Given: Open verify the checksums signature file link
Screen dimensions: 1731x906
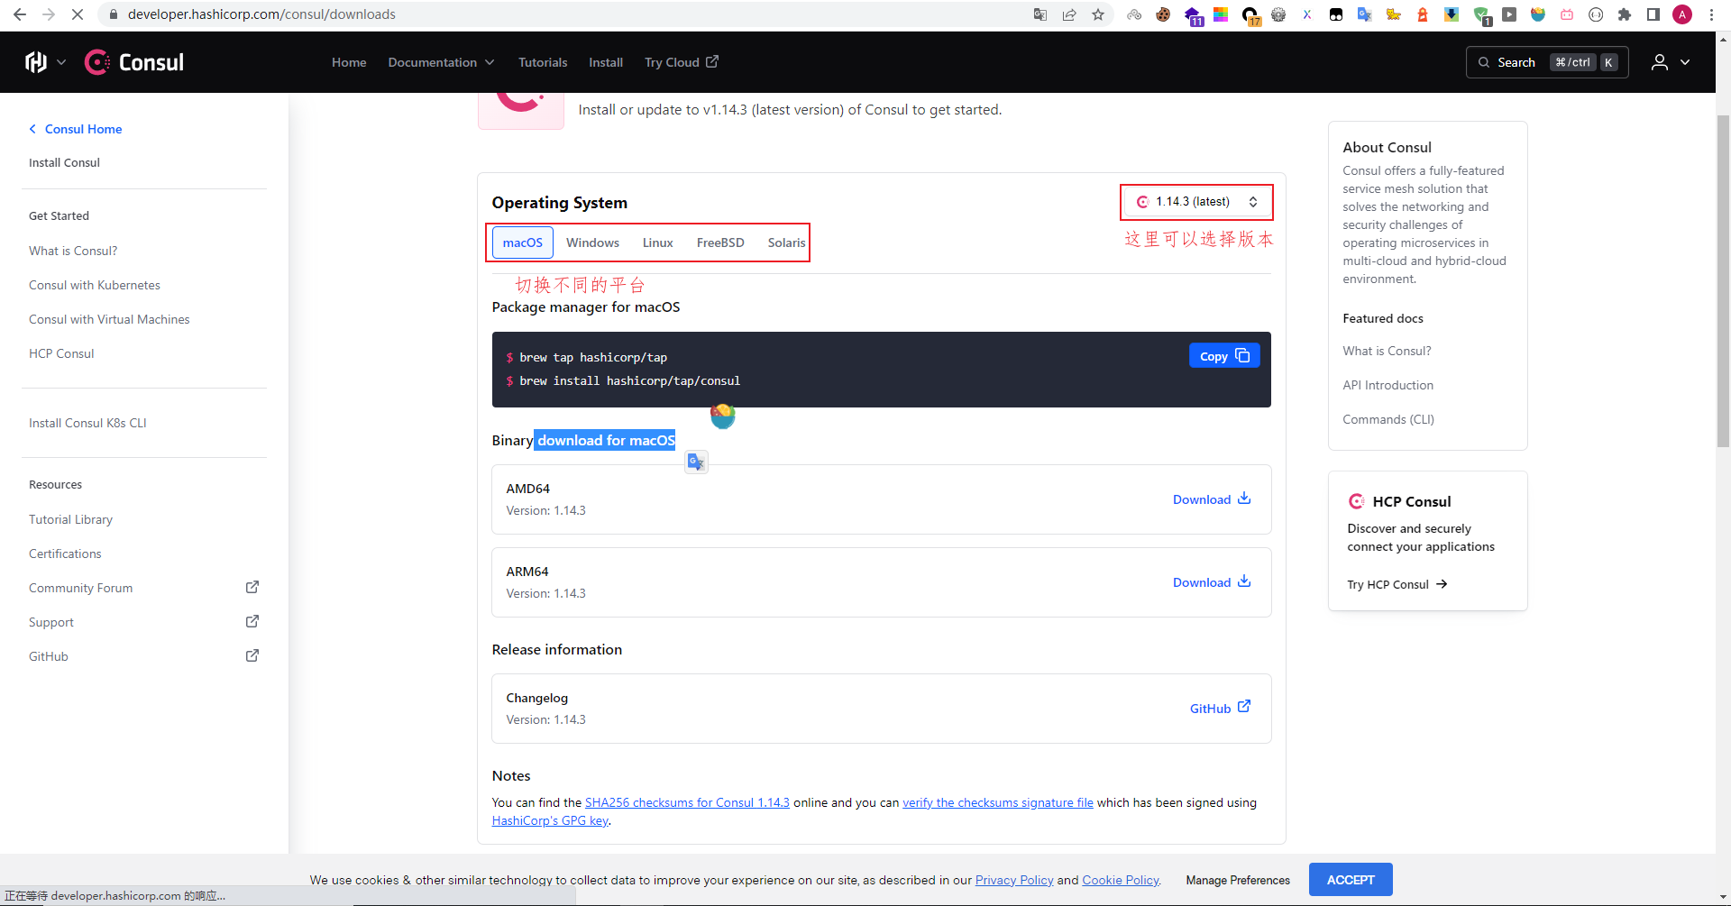Looking at the screenshot, I should [998, 802].
